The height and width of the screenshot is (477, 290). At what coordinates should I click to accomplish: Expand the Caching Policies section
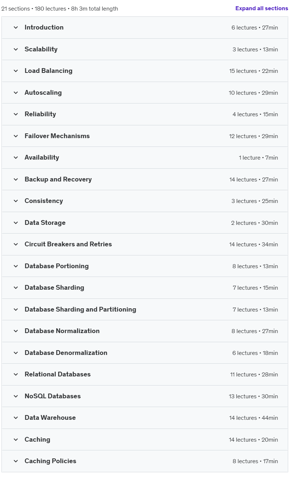145,461
